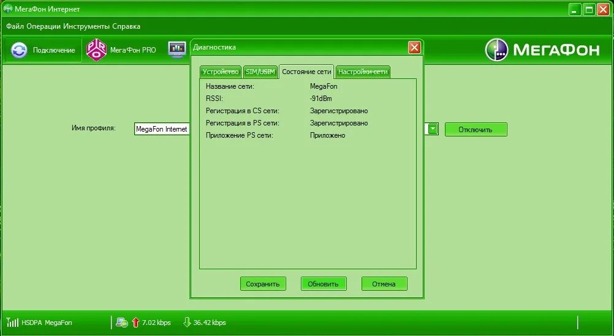614x336 pixels.
Task: Click the Отмена button
Action: point(384,284)
